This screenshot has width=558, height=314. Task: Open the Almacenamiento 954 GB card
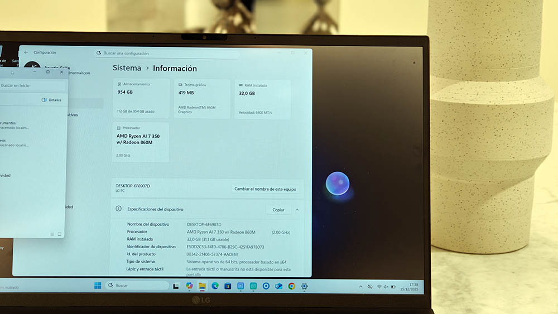pos(141,98)
